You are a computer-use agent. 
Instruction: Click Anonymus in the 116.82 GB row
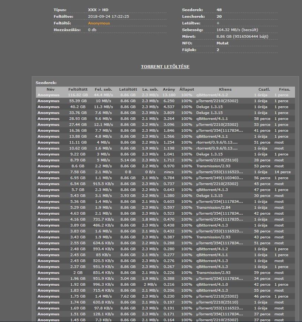(x=48, y=95)
